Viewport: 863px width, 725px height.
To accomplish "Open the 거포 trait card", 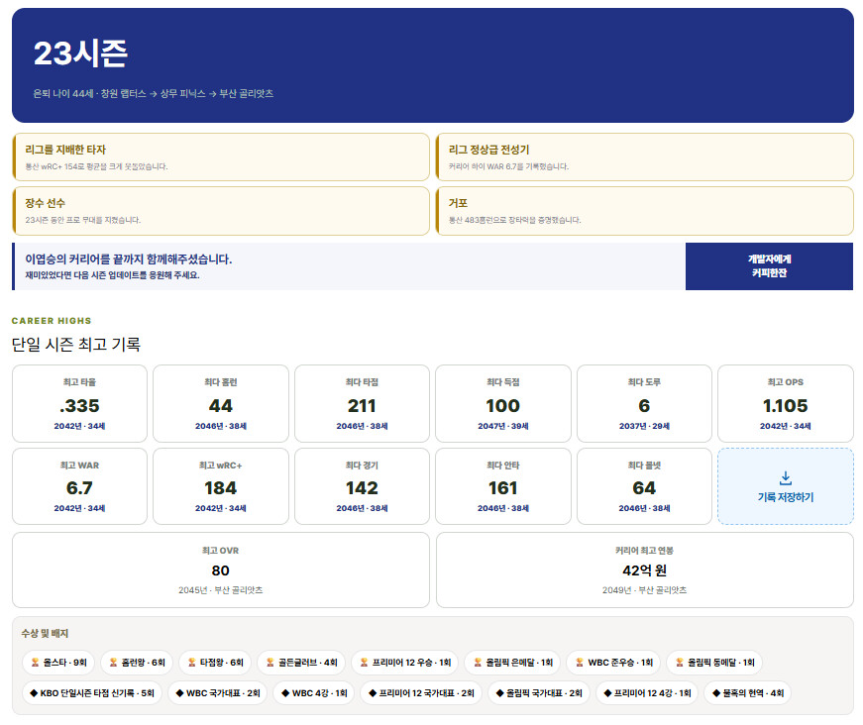I will (644, 211).
